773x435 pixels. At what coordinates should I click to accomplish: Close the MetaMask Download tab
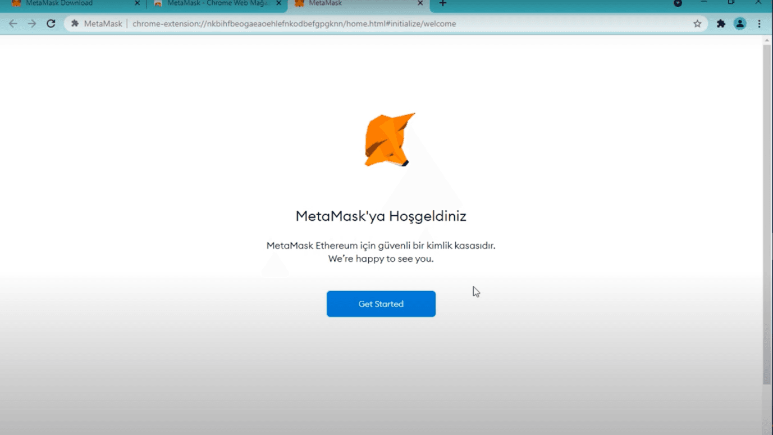[x=137, y=3]
